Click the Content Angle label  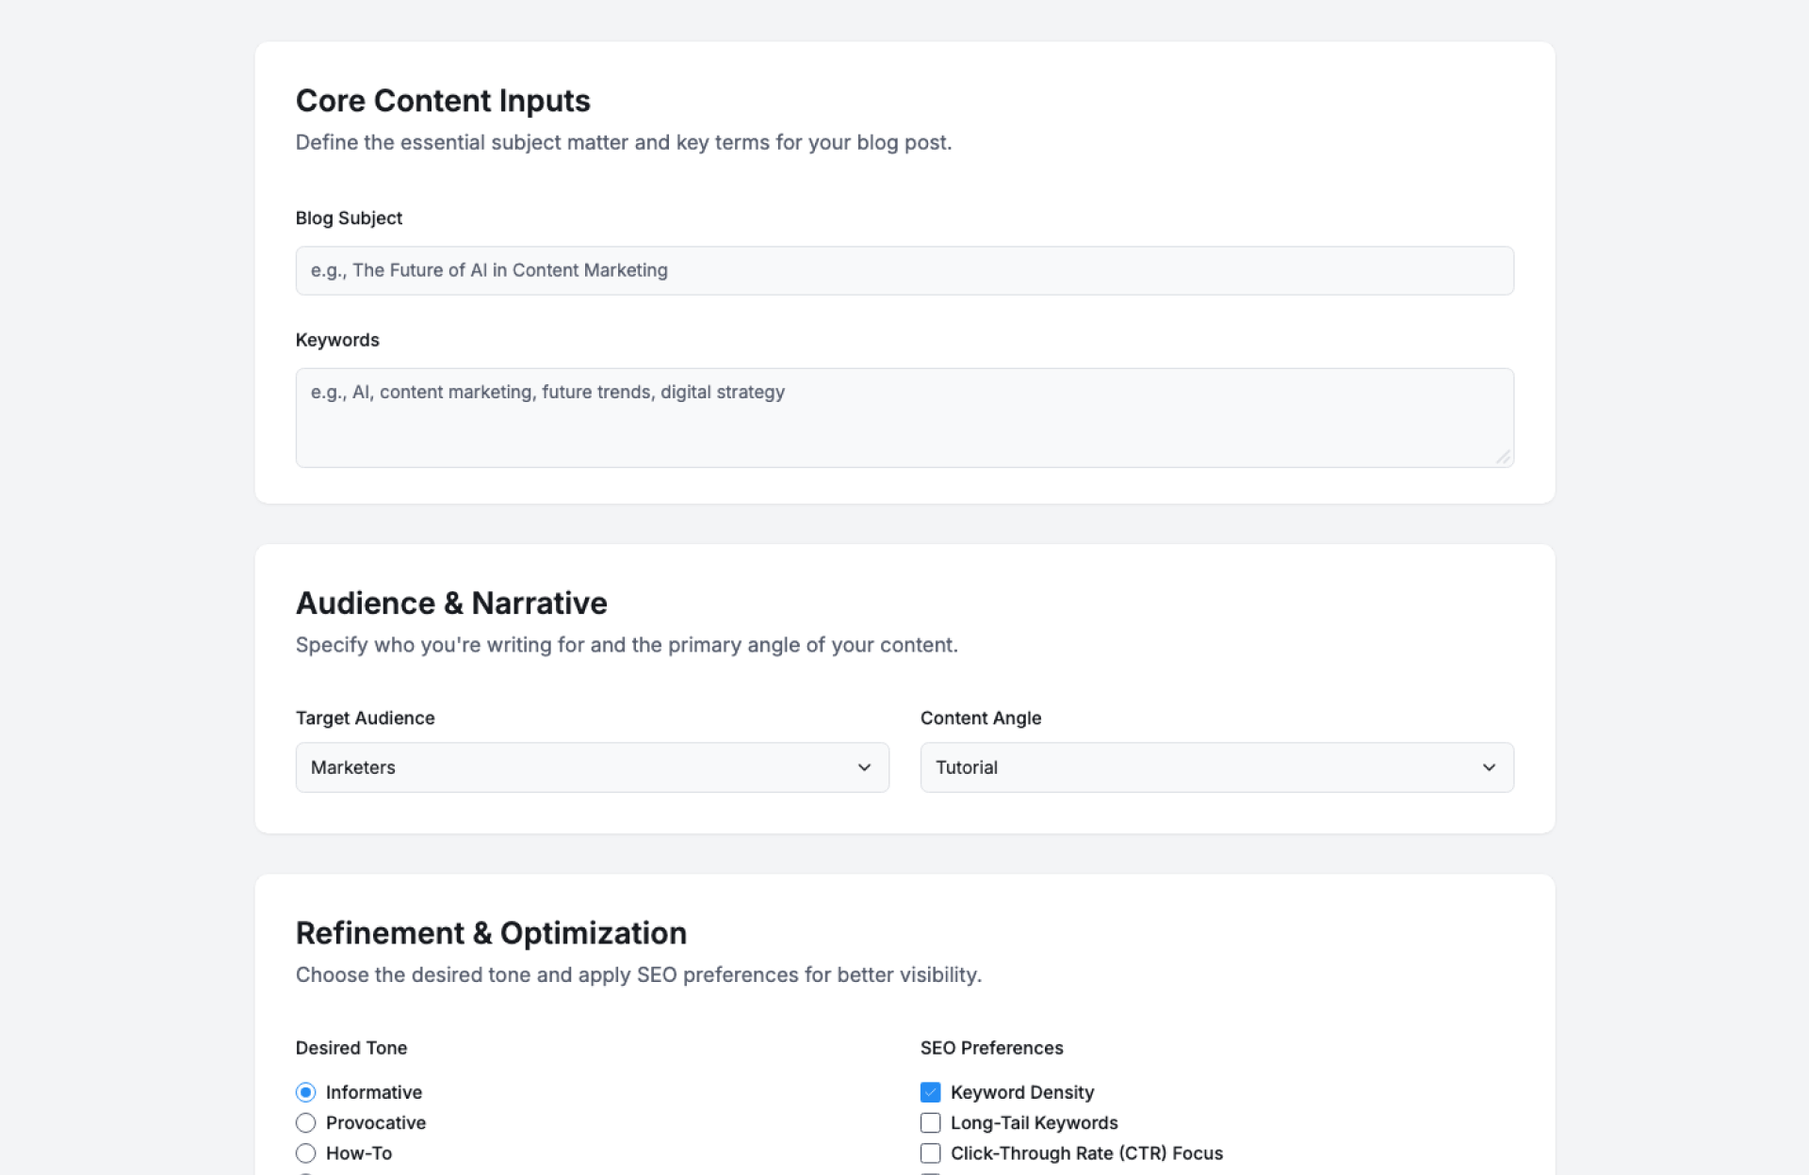click(x=980, y=717)
